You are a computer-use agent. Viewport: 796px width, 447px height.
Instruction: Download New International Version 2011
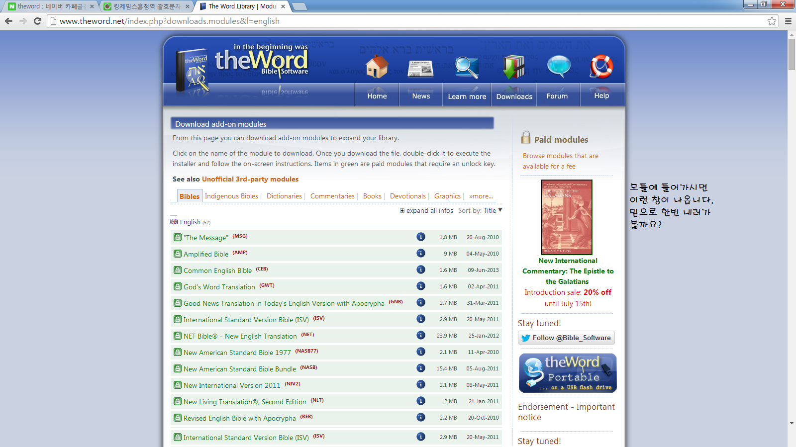click(232, 385)
